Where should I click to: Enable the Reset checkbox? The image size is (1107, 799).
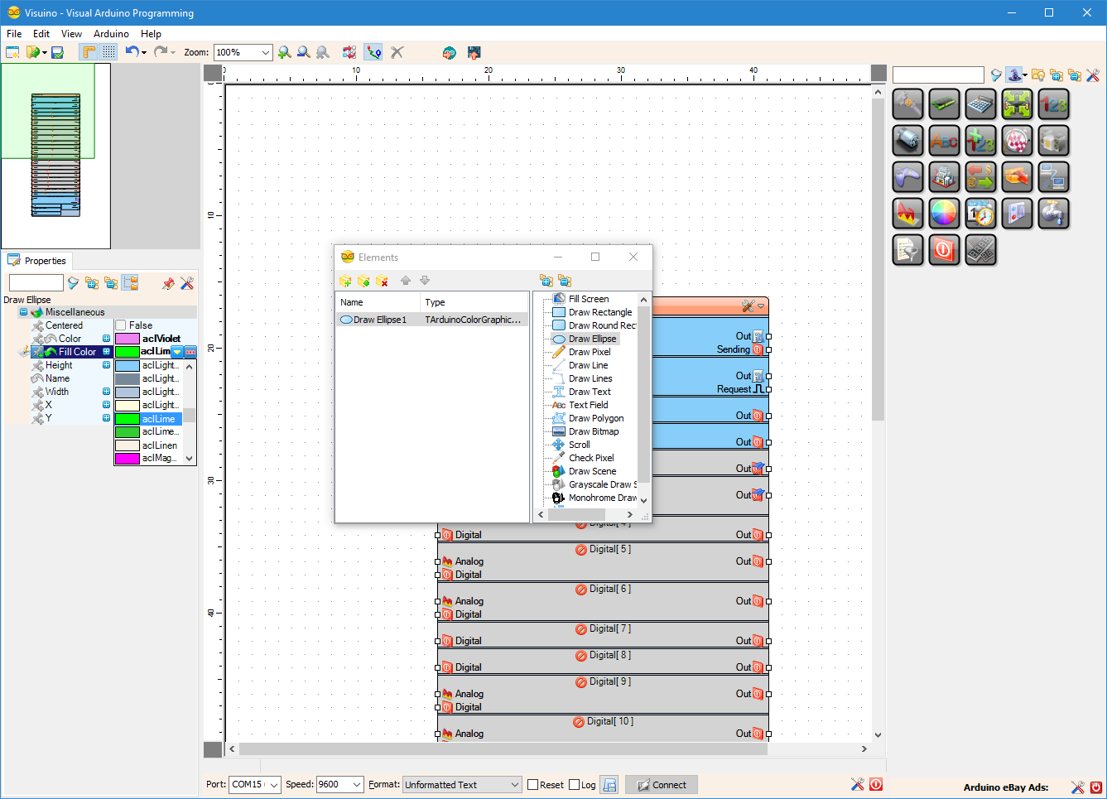coord(533,785)
